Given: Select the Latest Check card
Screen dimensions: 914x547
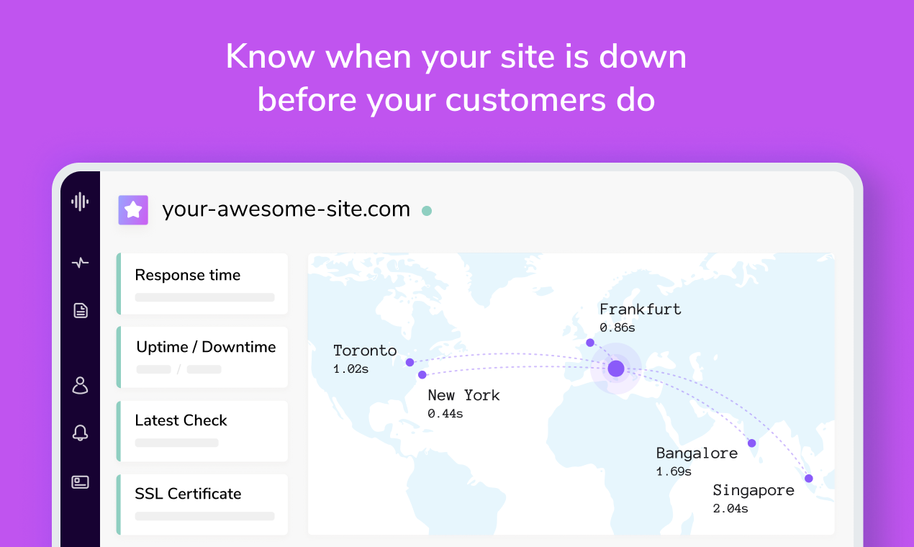Looking at the screenshot, I should pos(202,430).
